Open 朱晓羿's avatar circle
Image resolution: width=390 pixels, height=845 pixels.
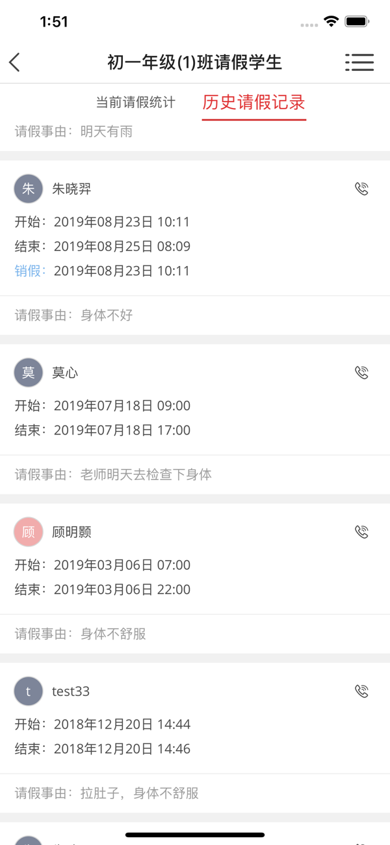pyautogui.click(x=28, y=189)
